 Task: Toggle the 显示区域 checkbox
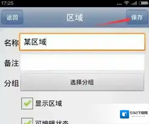(x=27, y=103)
